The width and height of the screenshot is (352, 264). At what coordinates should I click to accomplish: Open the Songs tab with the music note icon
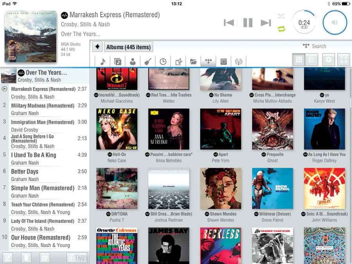[x=103, y=61]
